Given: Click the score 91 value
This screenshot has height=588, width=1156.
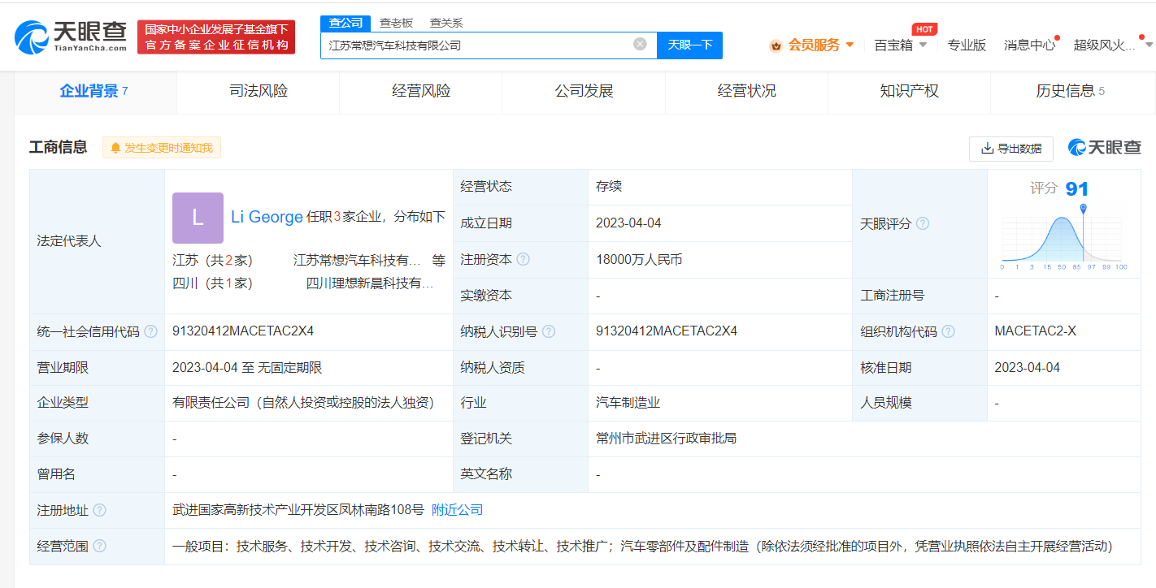Looking at the screenshot, I should (1076, 189).
